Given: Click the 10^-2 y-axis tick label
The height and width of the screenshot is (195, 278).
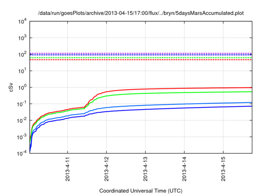Looking at the screenshot, I should coord(23,121).
